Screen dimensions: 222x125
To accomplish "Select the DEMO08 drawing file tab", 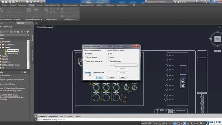I will pos(21,23).
